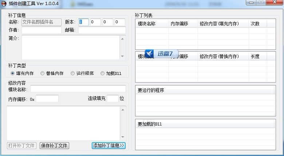Viewport: 284px width, 156px height.
Task: Click the 简介 box scroll-down arrow
Action: pyautogui.click(x=123, y=56)
